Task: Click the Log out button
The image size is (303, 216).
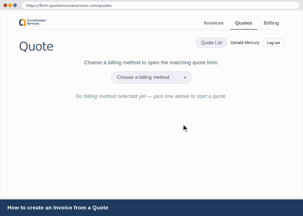Action: 274,43
